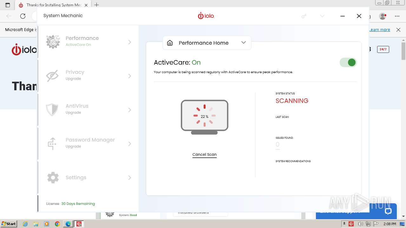Click the network tray icon
The image size is (406, 228).
[x=368, y=224]
